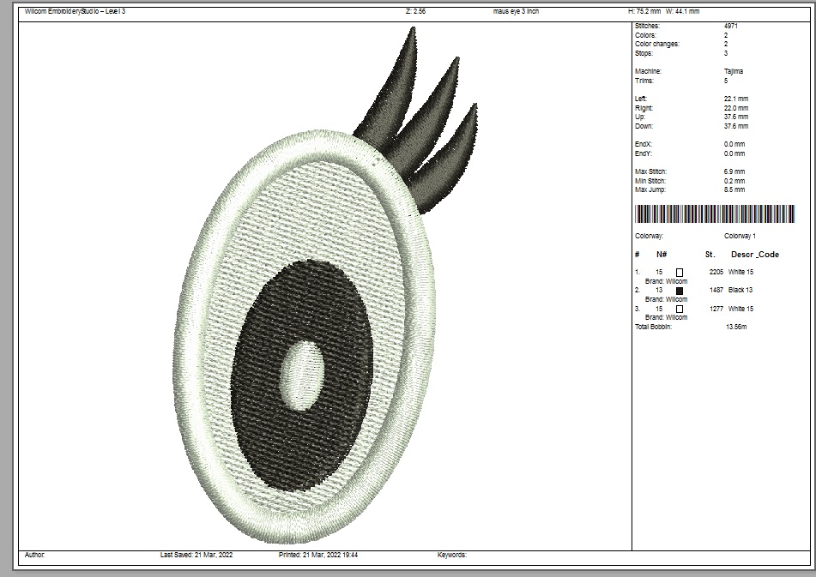Click the design title 'maus eye 3 inch'
816x577 pixels.
tap(517, 12)
